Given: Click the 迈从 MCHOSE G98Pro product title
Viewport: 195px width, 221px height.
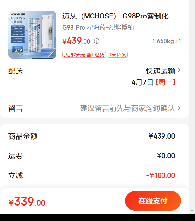Looking at the screenshot, I should 118,16.
